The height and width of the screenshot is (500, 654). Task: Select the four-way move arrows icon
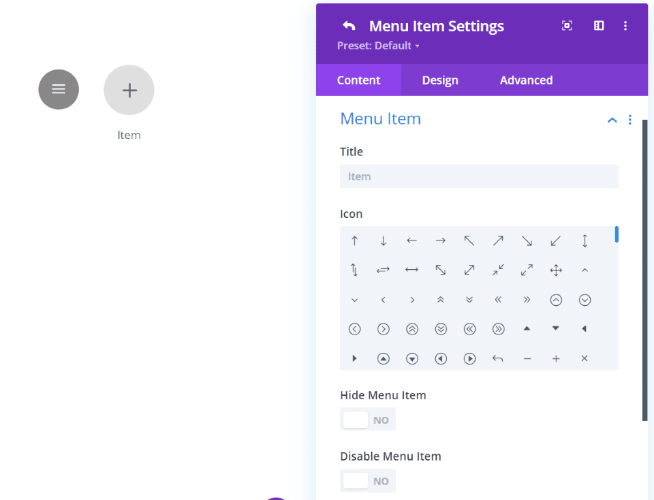coord(556,270)
